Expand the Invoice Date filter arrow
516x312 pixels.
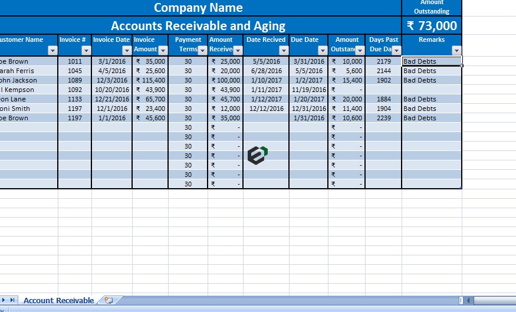(x=127, y=51)
